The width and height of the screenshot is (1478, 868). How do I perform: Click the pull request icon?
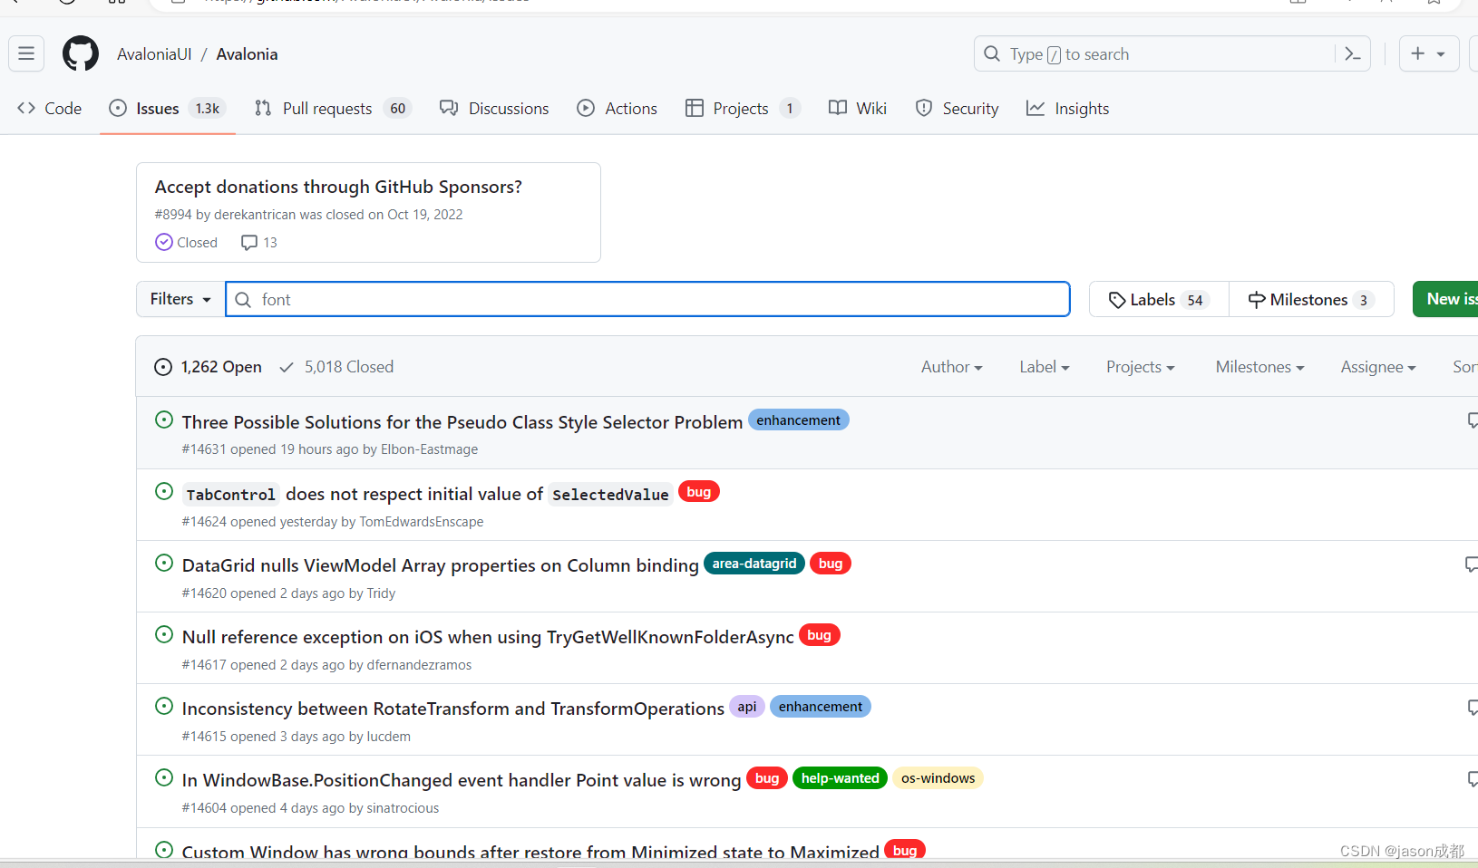coord(263,108)
